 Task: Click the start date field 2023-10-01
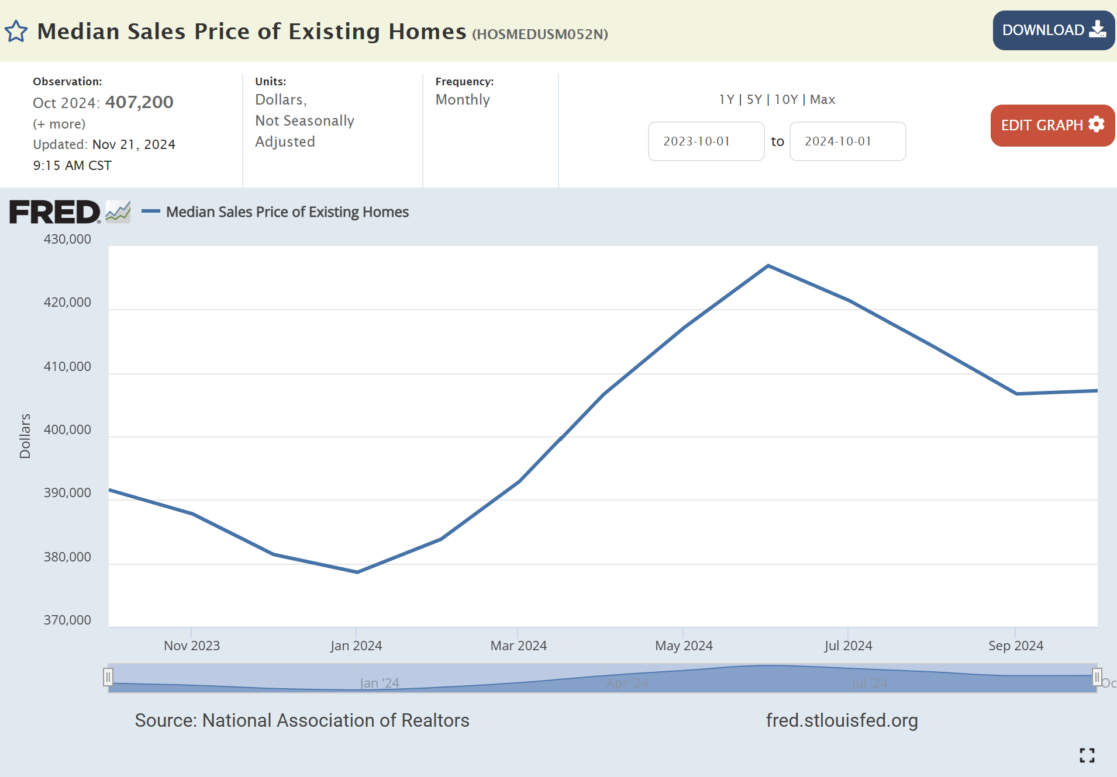706,141
